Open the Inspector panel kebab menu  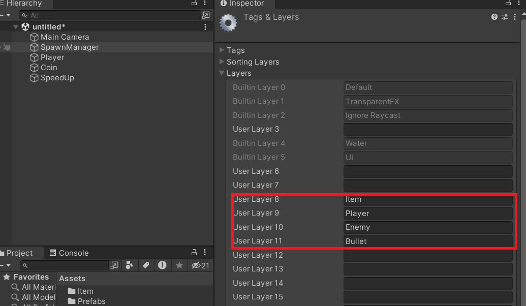[x=519, y=3]
